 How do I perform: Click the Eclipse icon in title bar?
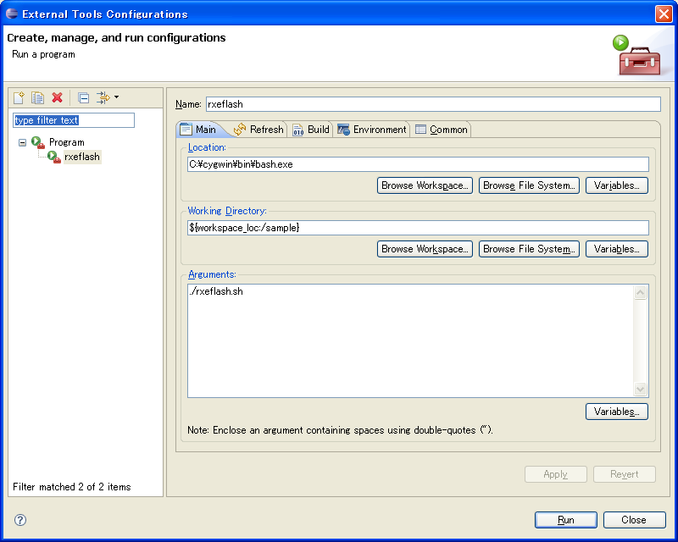12,14
